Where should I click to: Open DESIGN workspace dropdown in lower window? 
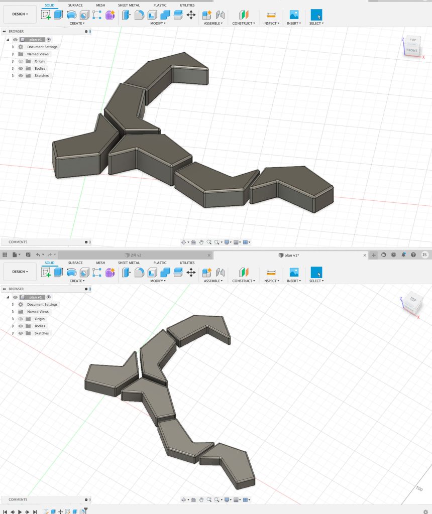tap(20, 272)
